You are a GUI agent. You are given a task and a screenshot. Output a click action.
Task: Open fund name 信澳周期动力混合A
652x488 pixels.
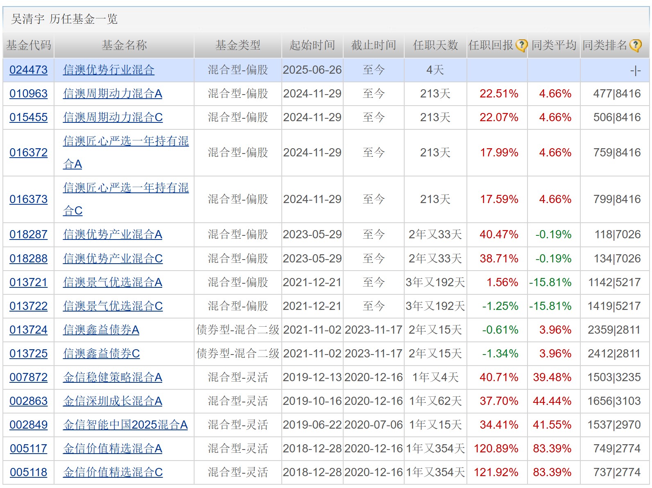[x=113, y=94]
